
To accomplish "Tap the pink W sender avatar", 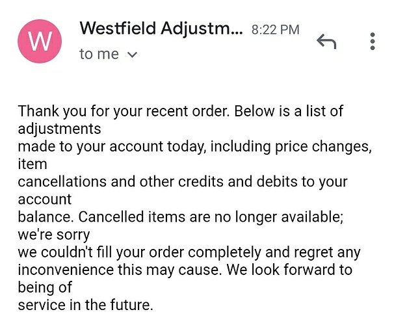I will coord(40,41).
